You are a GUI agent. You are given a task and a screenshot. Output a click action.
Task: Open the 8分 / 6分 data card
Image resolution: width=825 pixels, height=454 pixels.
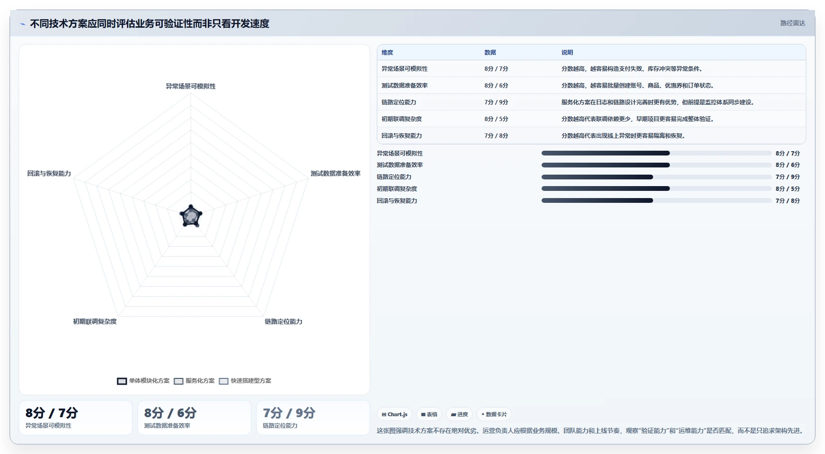click(x=194, y=418)
